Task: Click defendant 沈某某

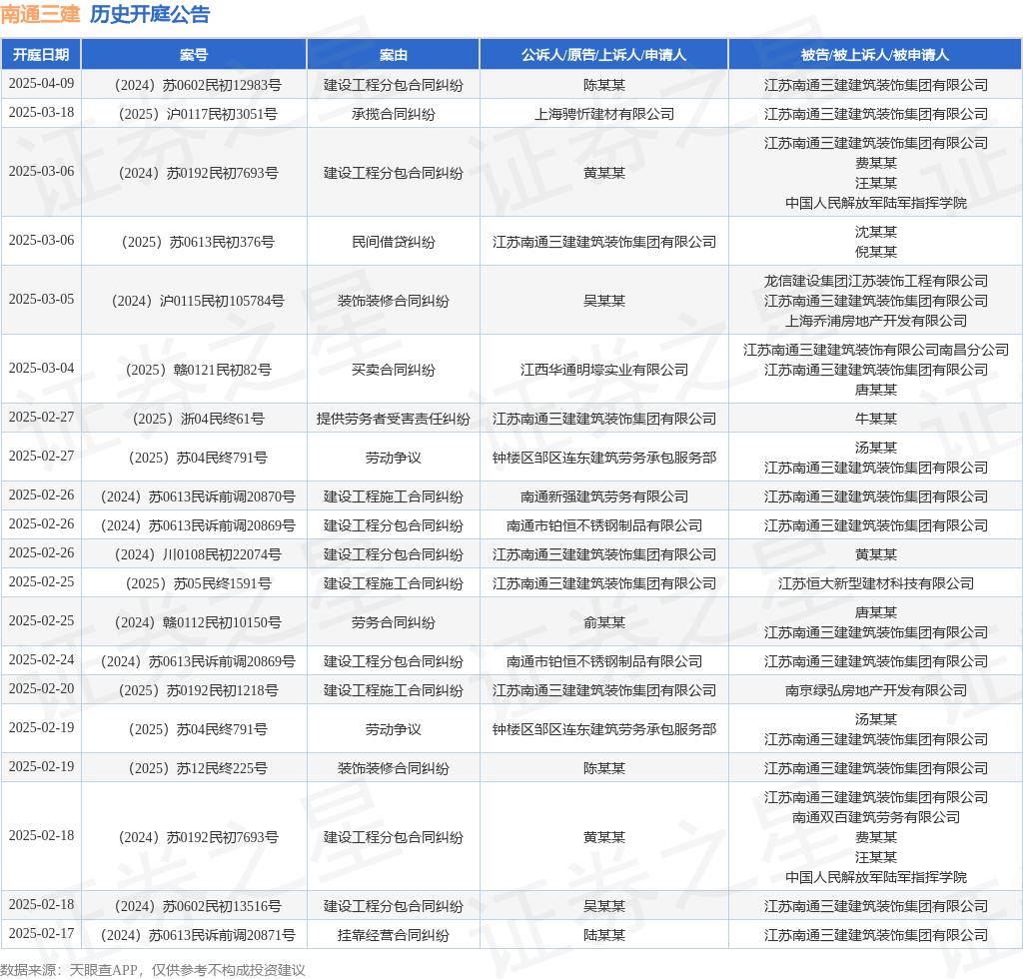Action: coord(875,232)
